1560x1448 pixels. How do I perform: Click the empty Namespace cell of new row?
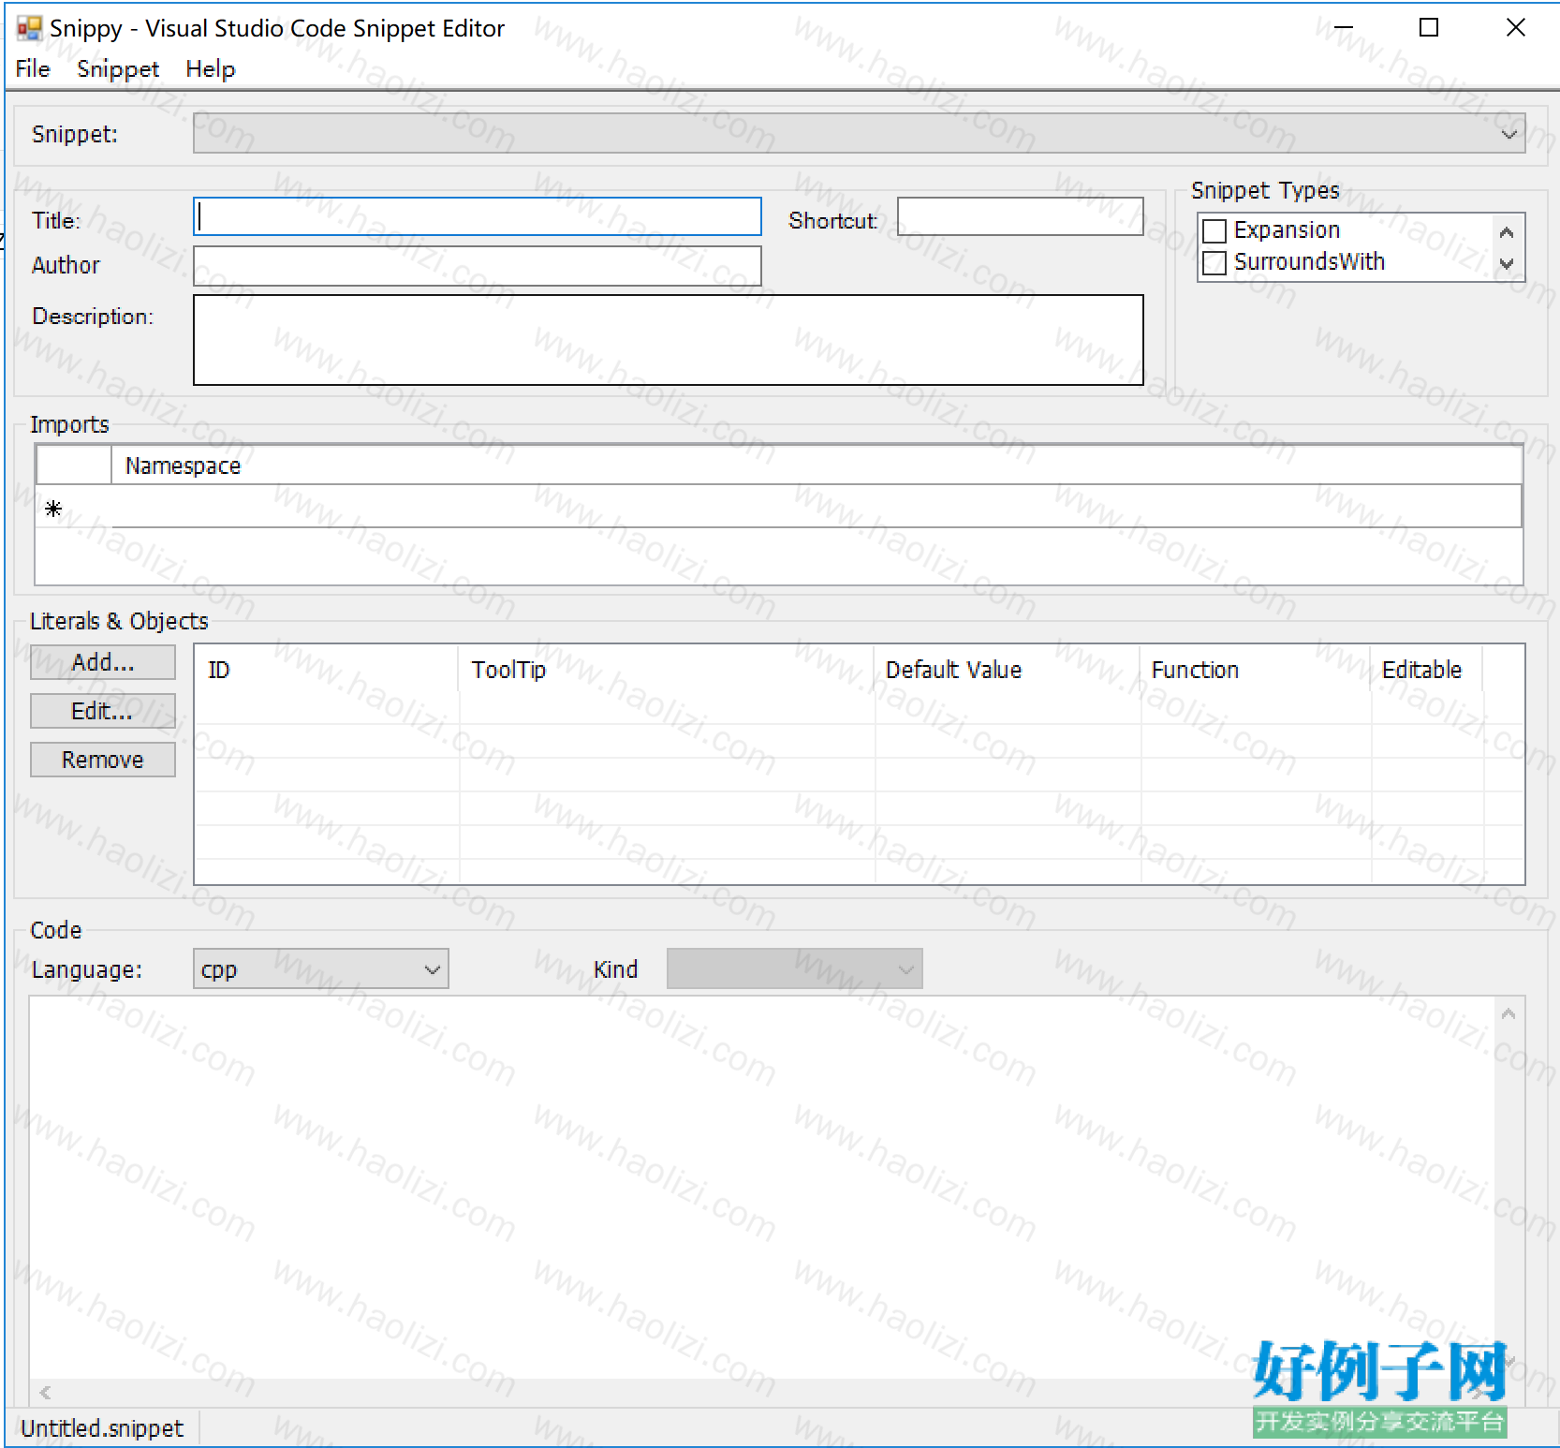click(x=817, y=508)
